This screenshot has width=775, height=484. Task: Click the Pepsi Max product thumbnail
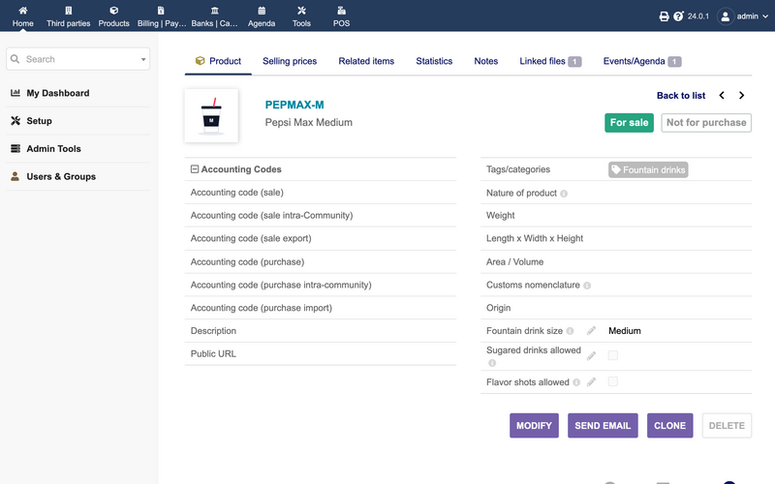(211, 115)
